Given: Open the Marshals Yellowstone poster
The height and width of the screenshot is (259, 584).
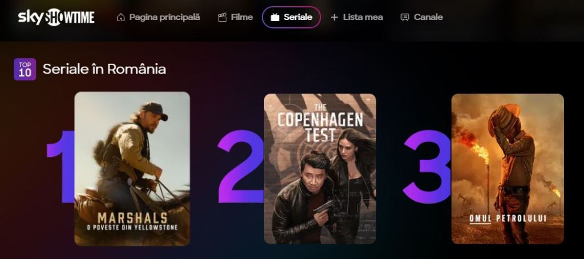Looking at the screenshot, I should pos(132,168).
